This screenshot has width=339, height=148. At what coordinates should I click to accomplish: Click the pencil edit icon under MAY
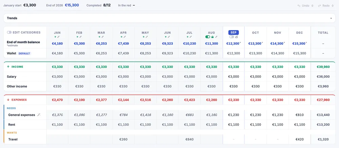pyautogui.click(x=146, y=37)
